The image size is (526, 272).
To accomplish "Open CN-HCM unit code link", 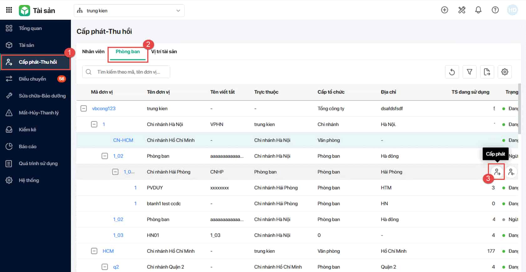I will point(123,140).
